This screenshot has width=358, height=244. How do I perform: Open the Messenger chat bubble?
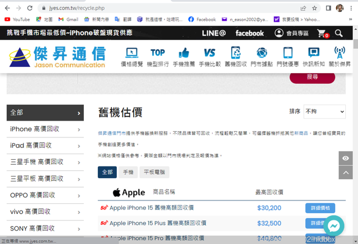(x=334, y=226)
